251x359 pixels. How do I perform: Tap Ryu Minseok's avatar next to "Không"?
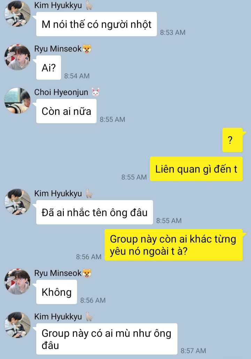click(17, 281)
